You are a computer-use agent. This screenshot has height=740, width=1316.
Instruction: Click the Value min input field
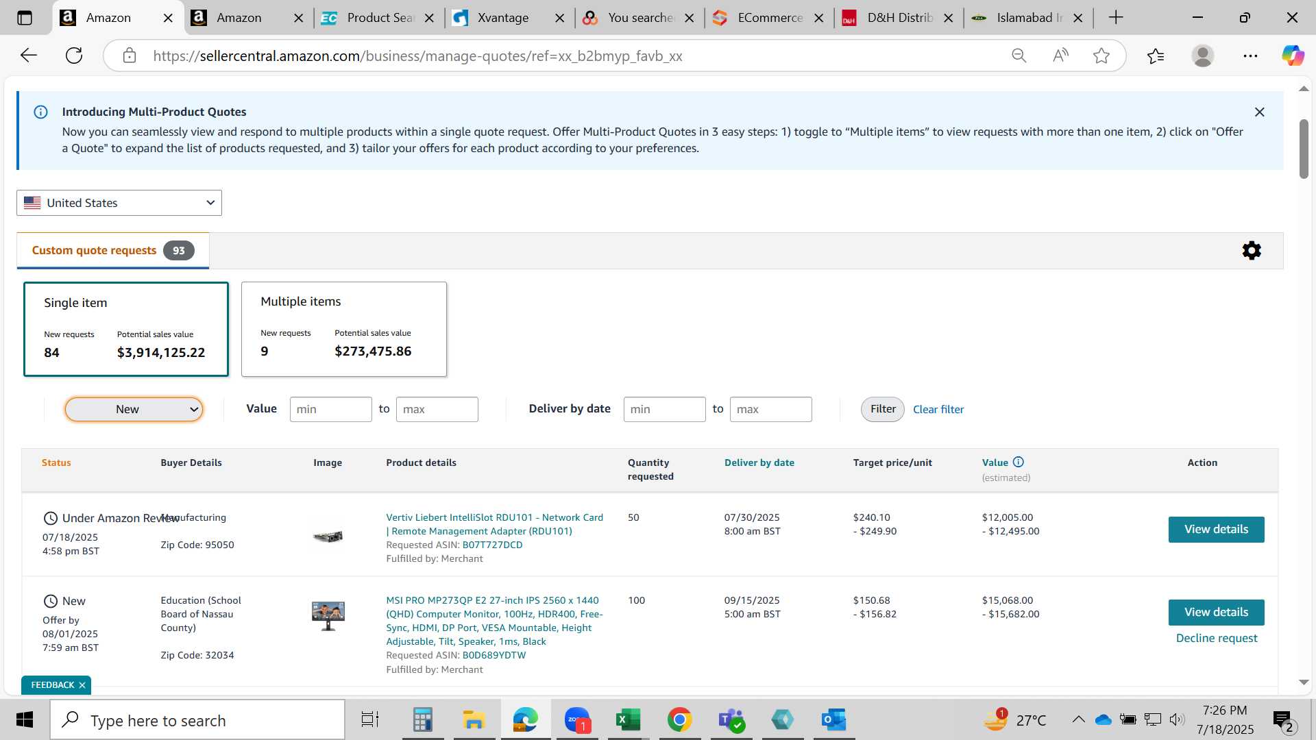(331, 409)
